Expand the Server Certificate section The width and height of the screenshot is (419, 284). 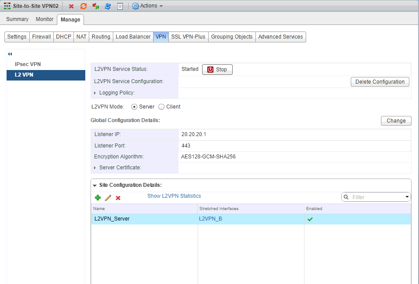(x=95, y=168)
